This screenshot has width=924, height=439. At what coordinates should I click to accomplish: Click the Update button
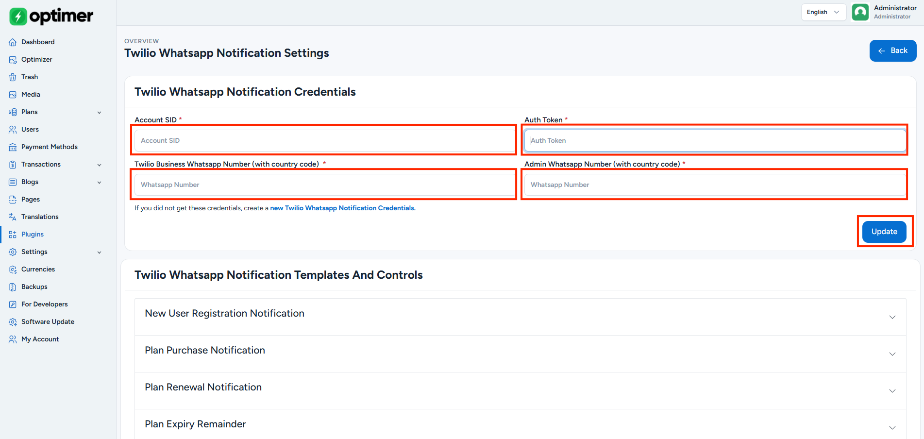[x=884, y=232]
